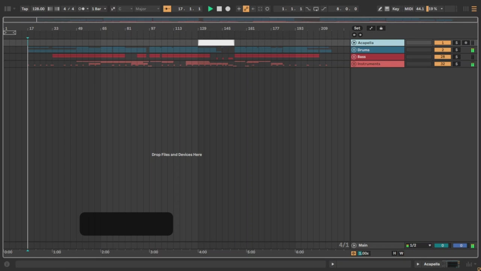Enable the Draw Mode pencil
481x271 pixels.
380,9
